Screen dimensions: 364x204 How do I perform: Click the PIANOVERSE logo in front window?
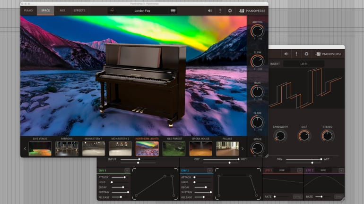pos(252,11)
